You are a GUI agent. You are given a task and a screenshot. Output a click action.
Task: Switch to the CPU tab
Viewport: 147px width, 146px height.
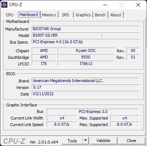(9, 15)
